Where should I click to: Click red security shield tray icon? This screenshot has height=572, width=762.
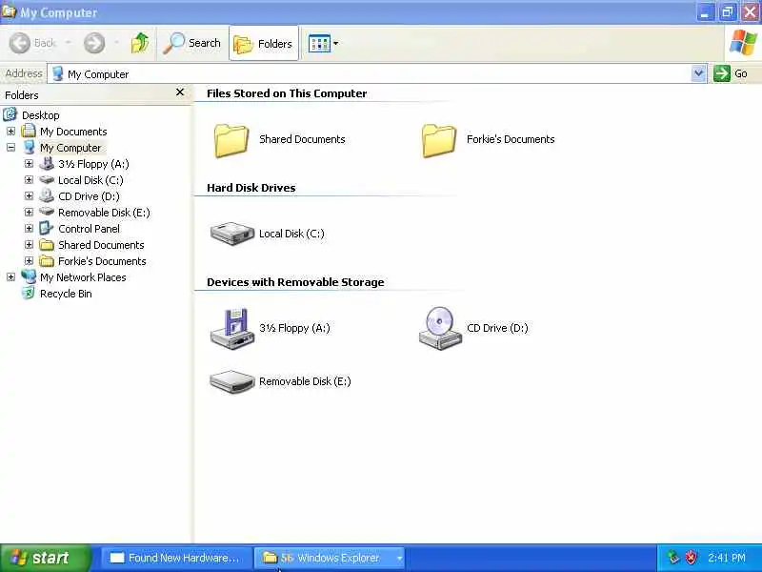[691, 558]
